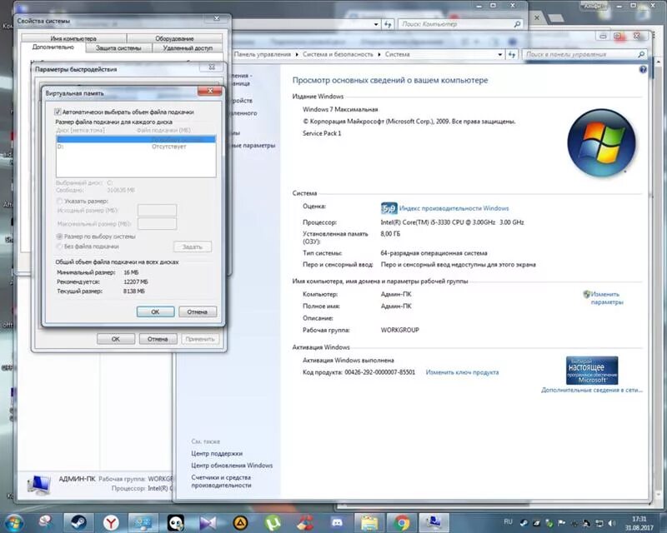
Task: Launch CCleaner from the taskbar
Action: click(305, 522)
